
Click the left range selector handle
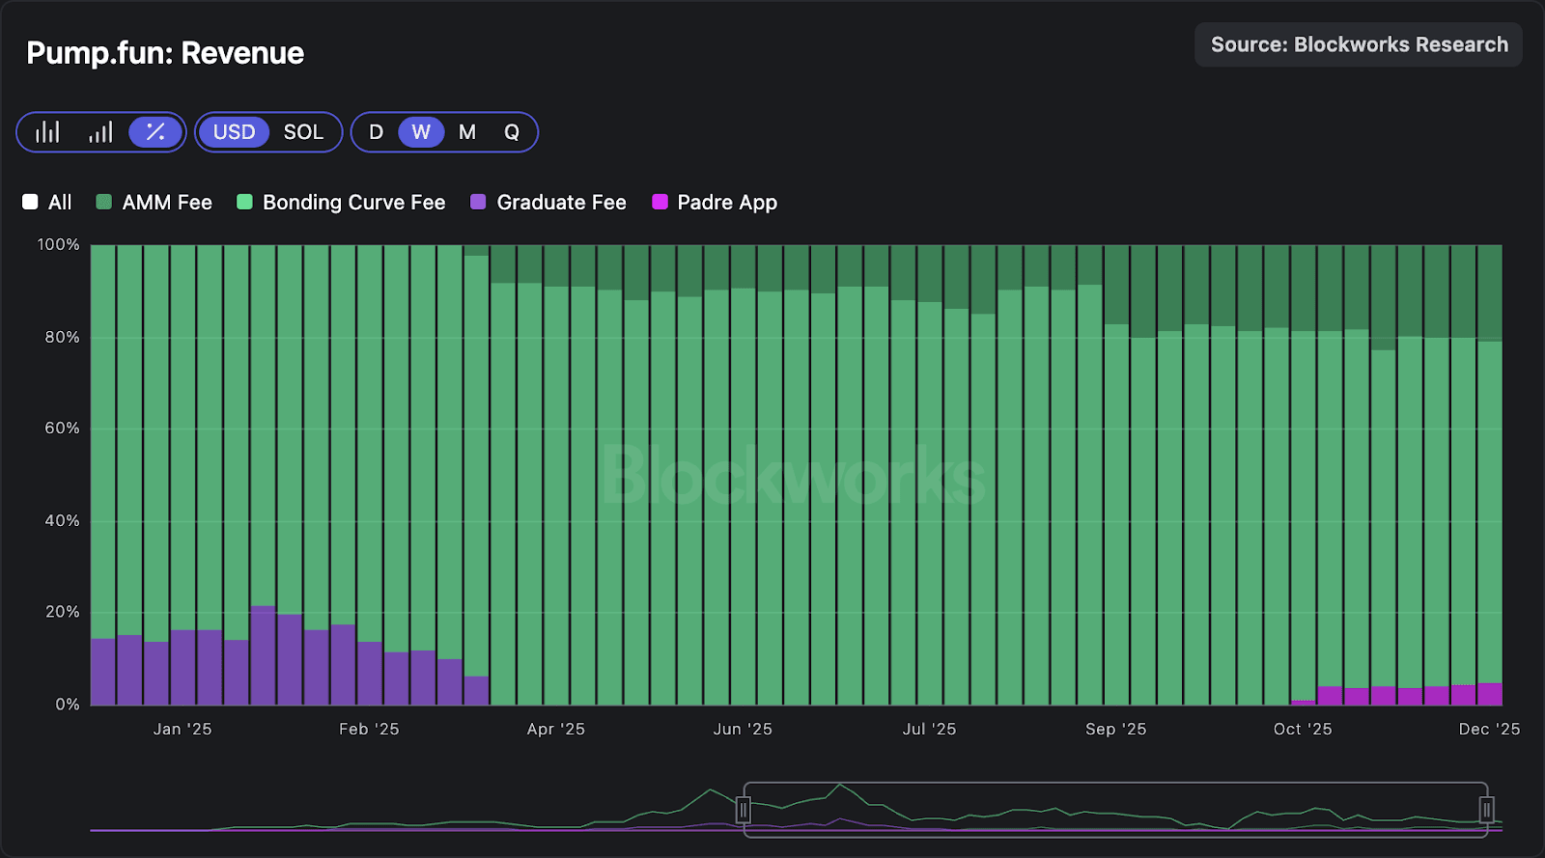(x=744, y=810)
